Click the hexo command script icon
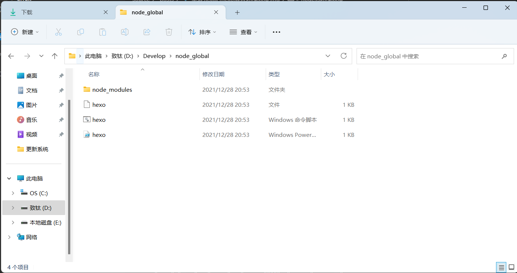517x273 pixels. [x=87, y=120]
